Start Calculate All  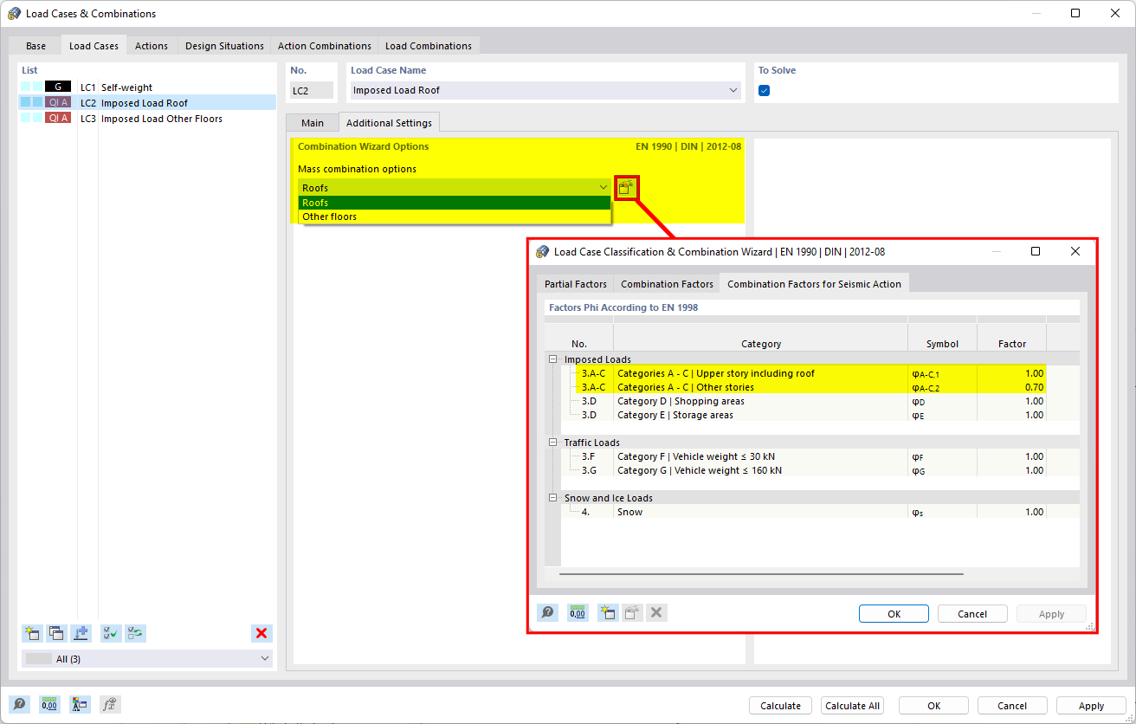852,705
